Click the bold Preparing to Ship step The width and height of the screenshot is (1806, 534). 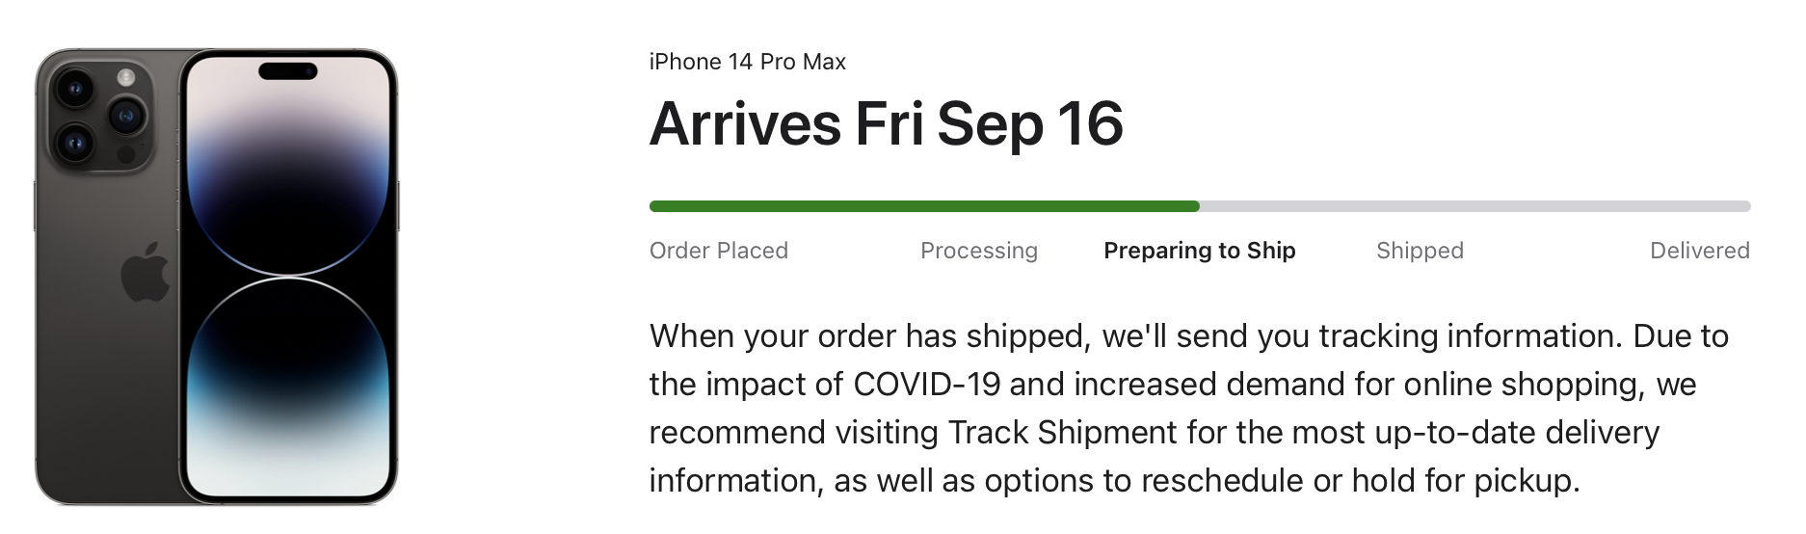coord(1200,251)
